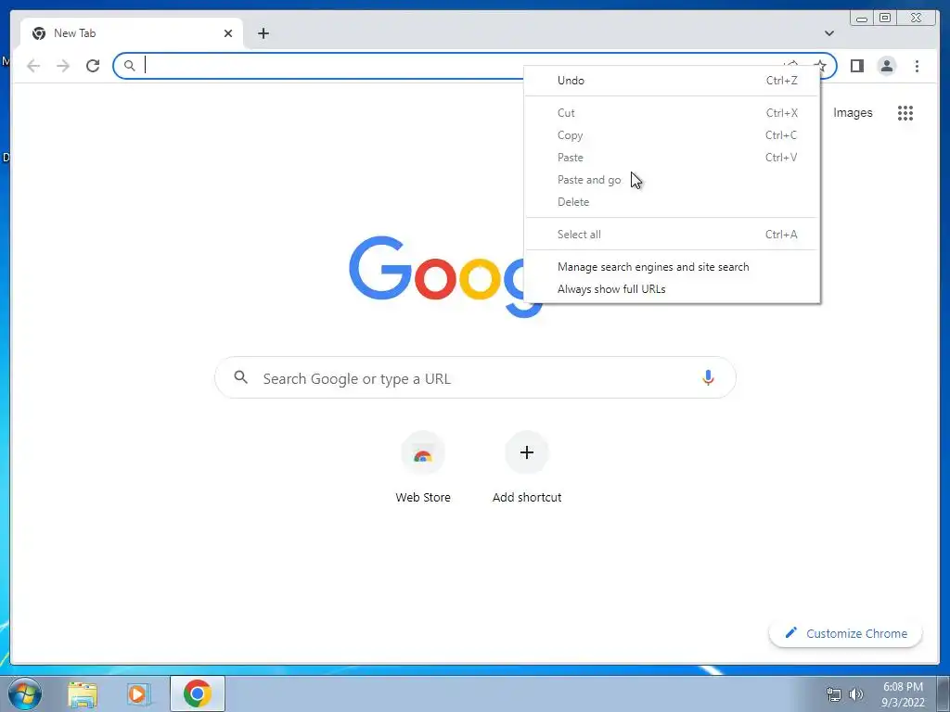This screenshot has width=950, height=712.
Task: Reload the page with the refresh icon
Action: (x=93, y=66)
